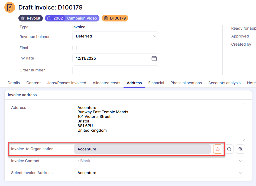Click into the Order number field
The width and height of the screenshot is (256, 186).
[x=116, y=70]
